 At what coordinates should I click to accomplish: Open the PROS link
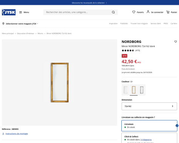[166, 23]
